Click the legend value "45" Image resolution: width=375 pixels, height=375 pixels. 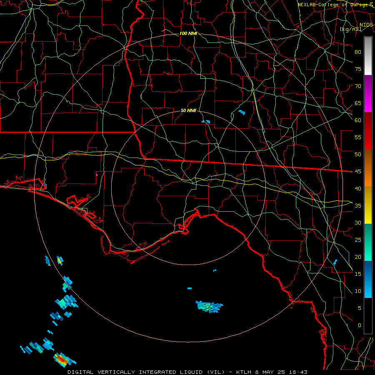358,172
